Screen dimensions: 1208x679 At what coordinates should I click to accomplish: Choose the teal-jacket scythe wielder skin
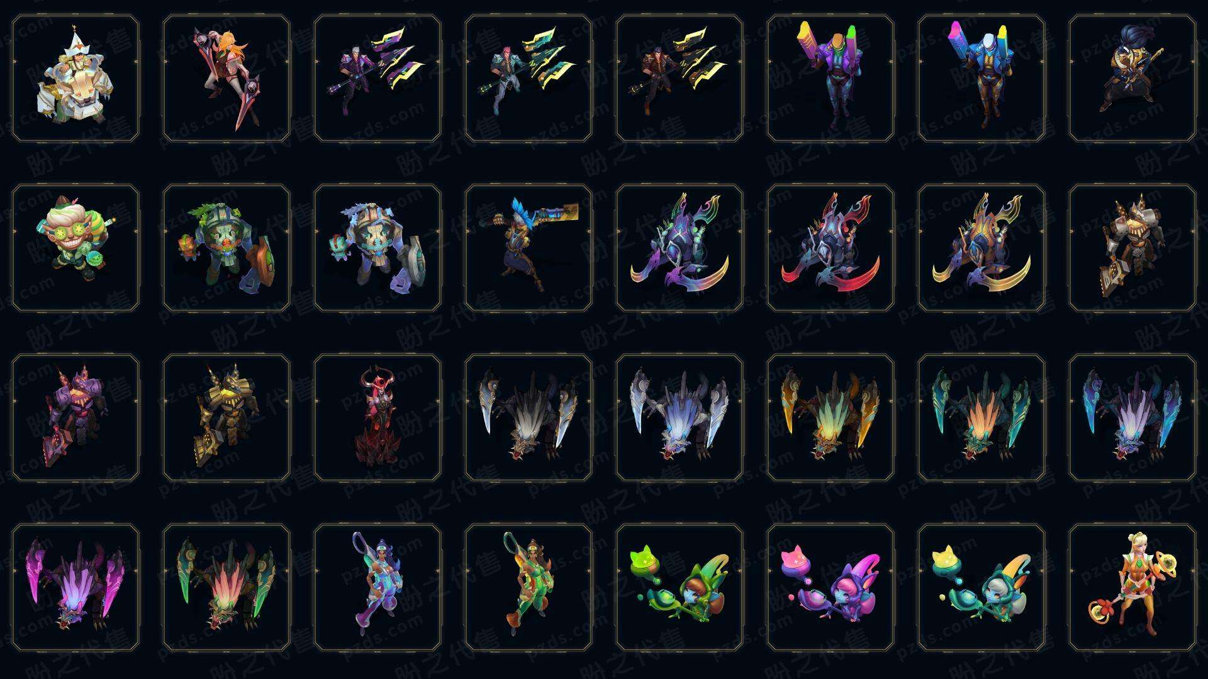[528, 78]
